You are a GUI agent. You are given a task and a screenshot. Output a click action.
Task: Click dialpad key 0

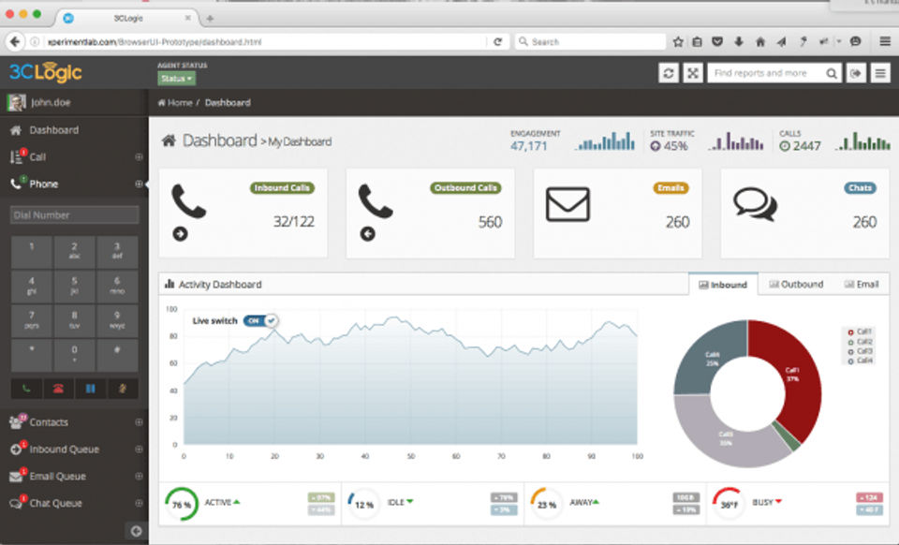75,354
